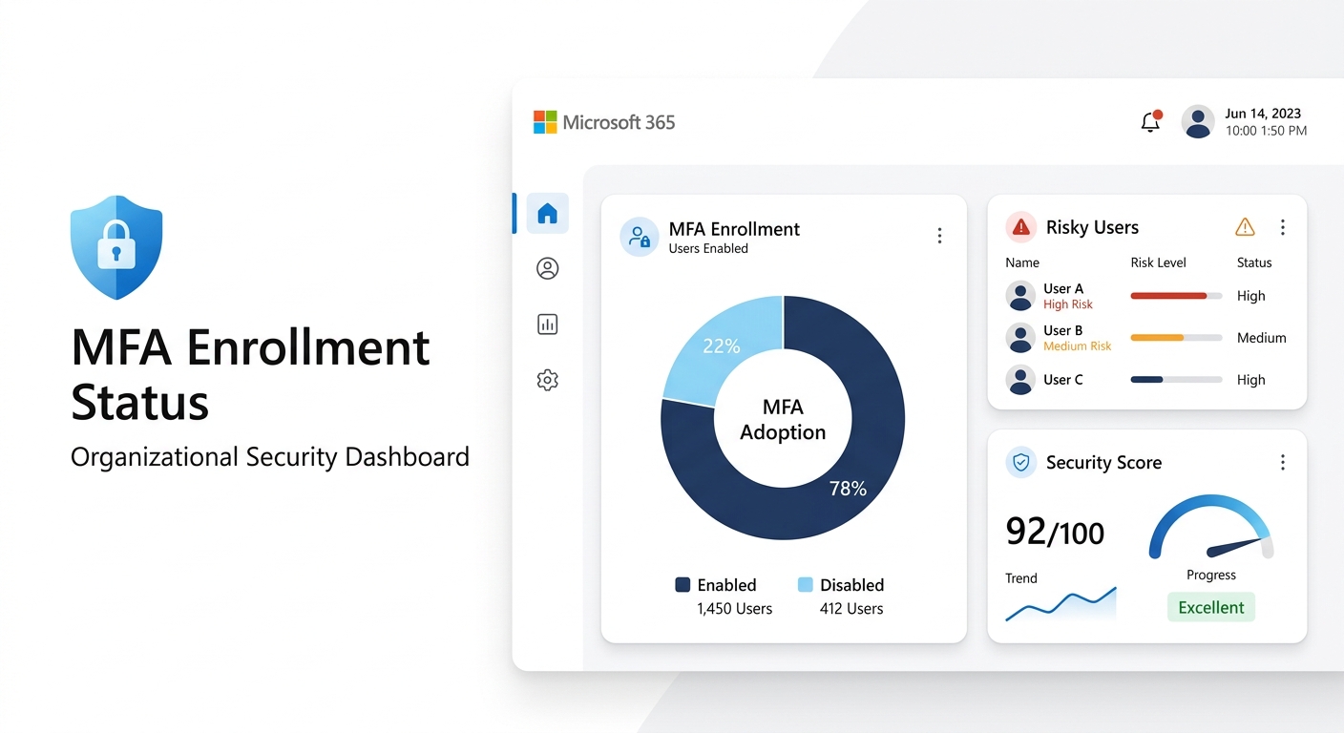Click the blue shield padlock logo
The height and width of the screenshot is (733, 1344).
[116, 247]
